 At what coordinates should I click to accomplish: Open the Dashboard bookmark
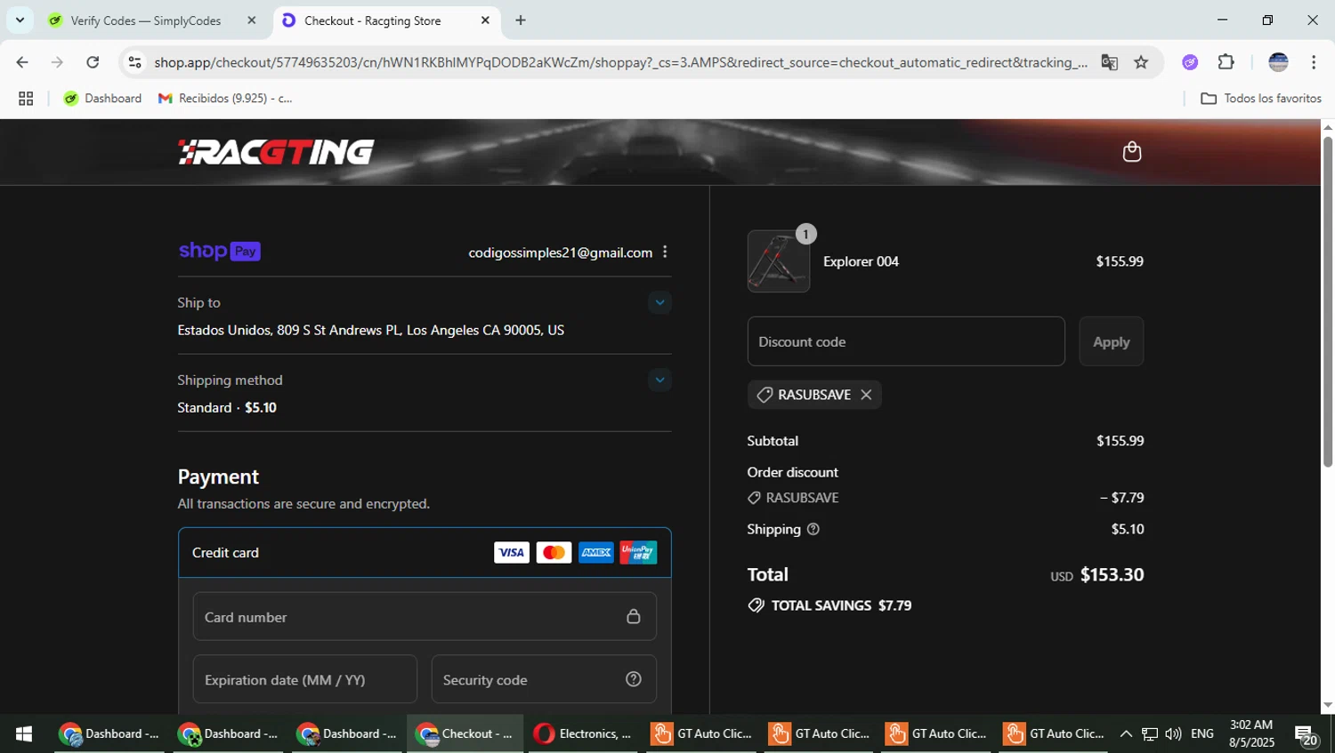[102, 99]
